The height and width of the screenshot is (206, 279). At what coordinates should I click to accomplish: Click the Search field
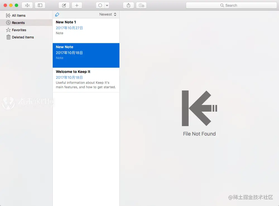[x=231, y=5]
